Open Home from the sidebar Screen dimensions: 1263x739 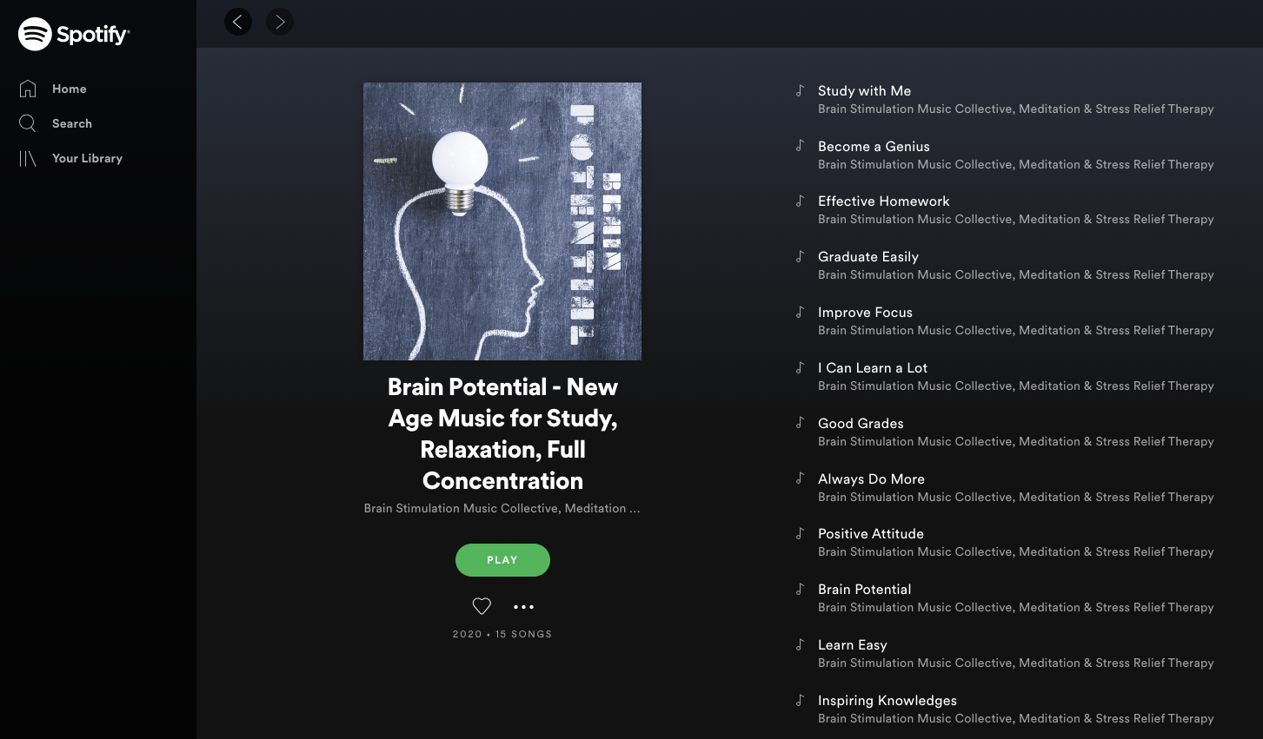click(53, 89)
